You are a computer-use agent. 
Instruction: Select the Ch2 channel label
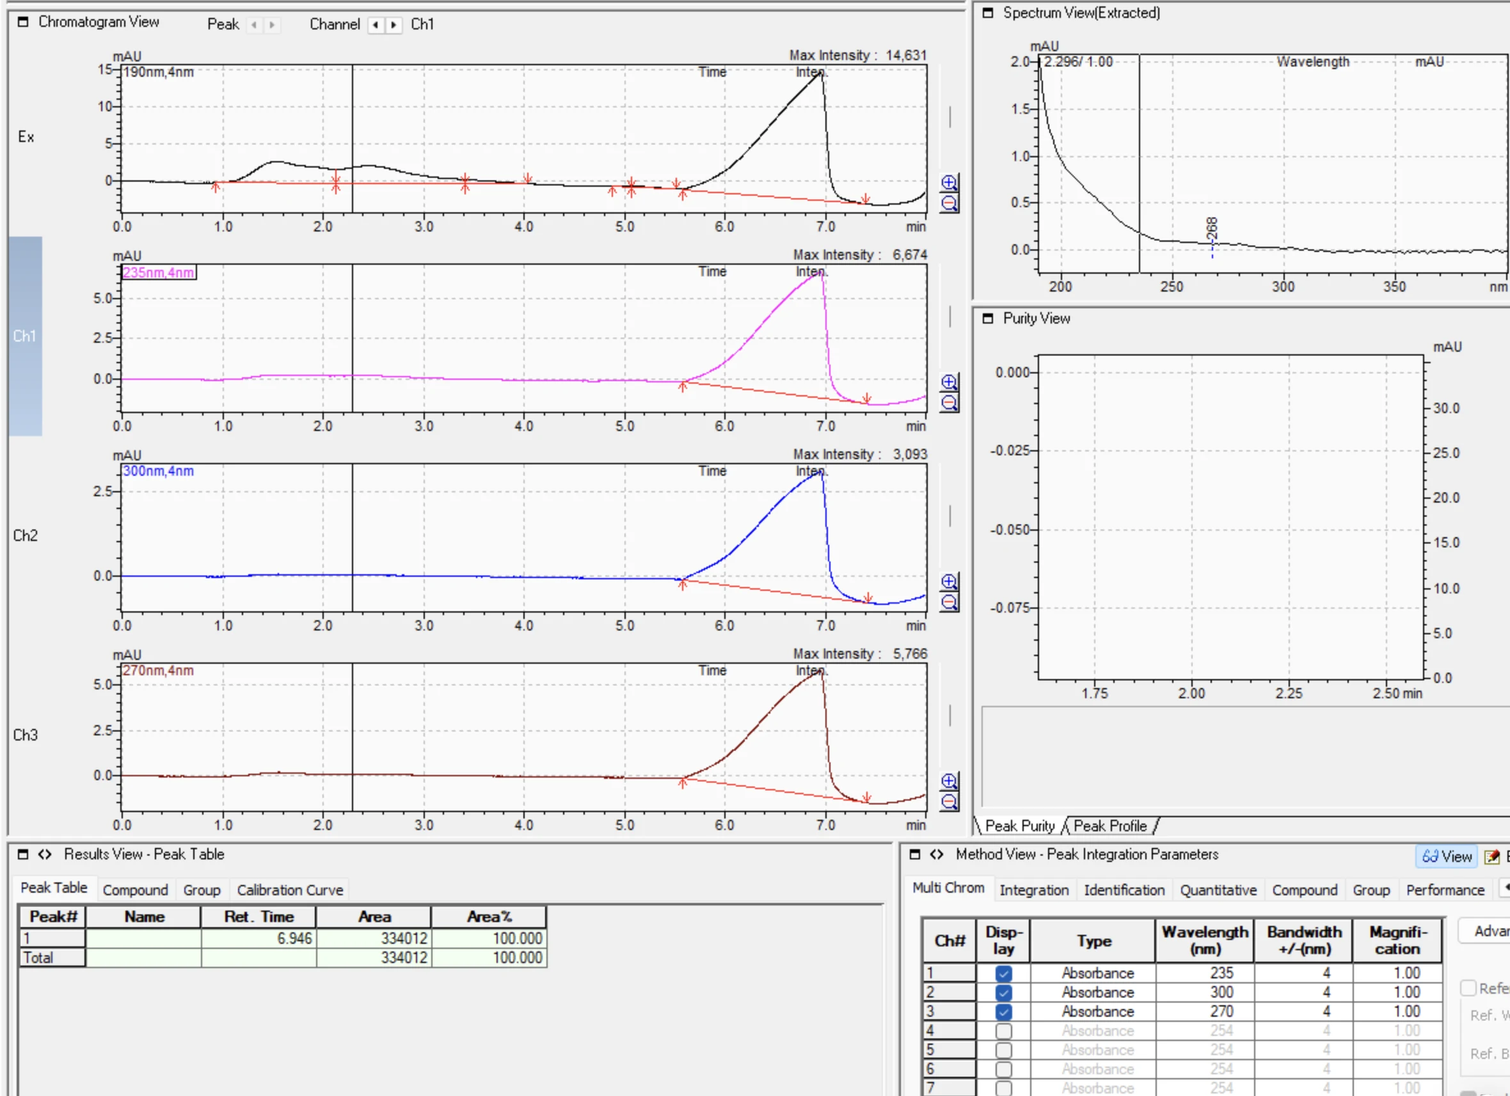(x=26, y=536)
